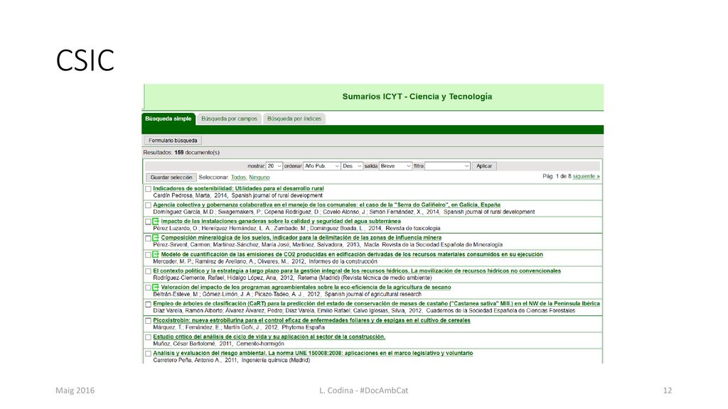Switch to Búsqueda por campos tab
The height and width of the screenshot is (409, 728).
coord(230,119)
